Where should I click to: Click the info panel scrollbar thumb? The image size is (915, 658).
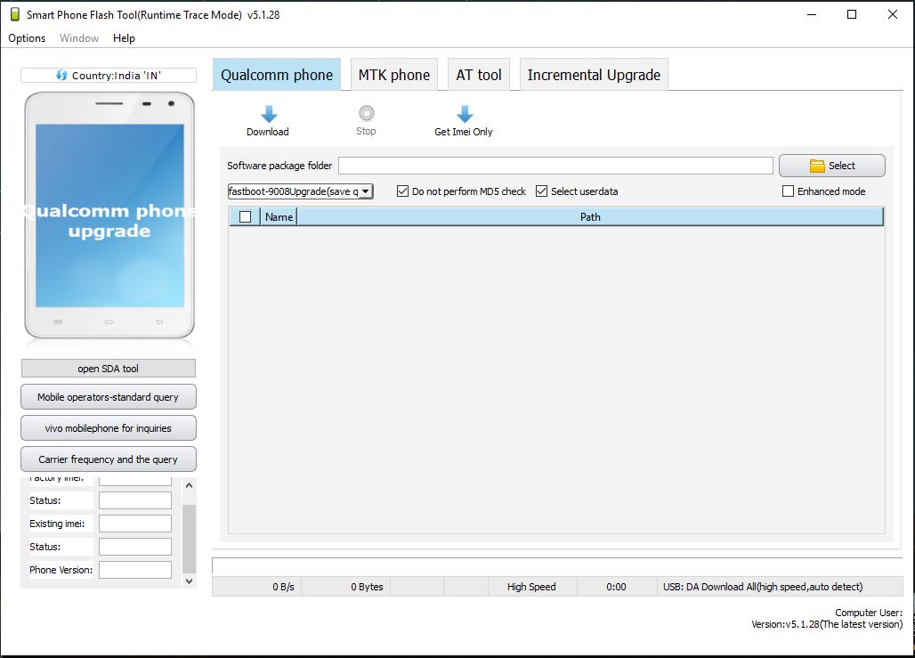(x=189, y=539)
